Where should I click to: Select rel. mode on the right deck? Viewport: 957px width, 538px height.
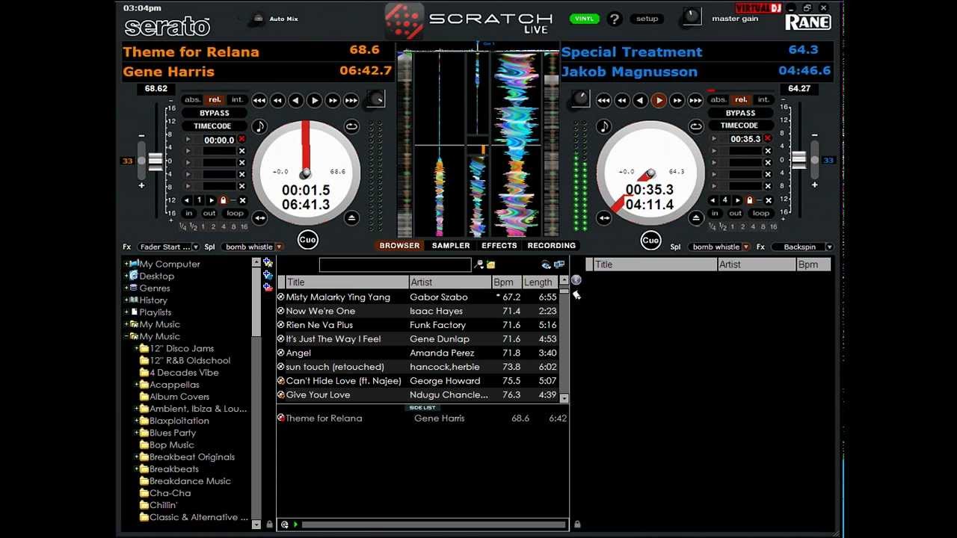coord(741,100)
